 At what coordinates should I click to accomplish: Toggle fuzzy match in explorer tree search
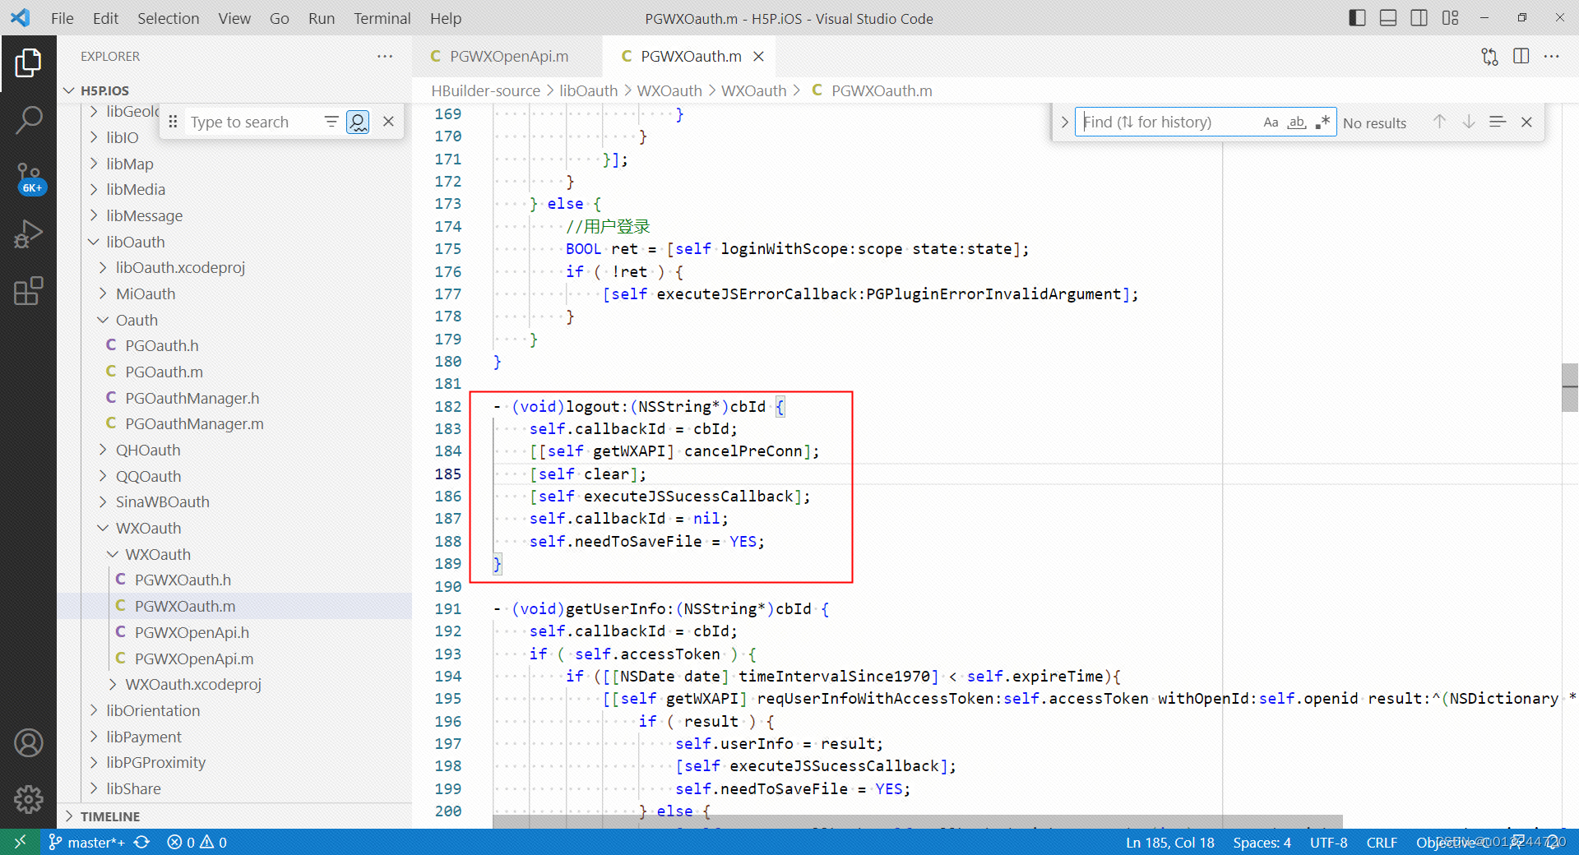[x=358, y=122]
